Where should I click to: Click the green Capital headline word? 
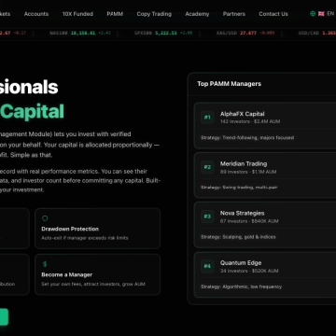tap(32, 112)
